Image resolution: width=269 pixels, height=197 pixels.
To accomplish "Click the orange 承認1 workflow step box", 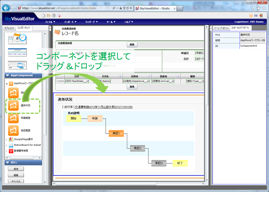I will click(x=116, y=133).
